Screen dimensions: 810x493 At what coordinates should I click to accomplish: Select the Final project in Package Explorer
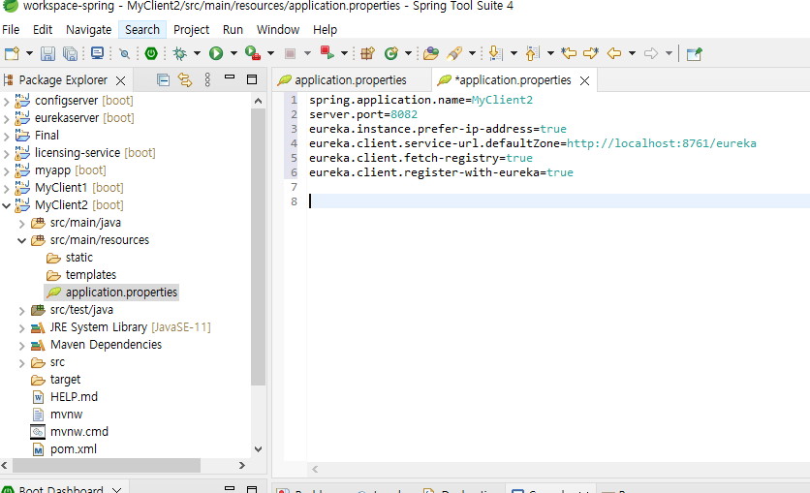tap(47, 136)
